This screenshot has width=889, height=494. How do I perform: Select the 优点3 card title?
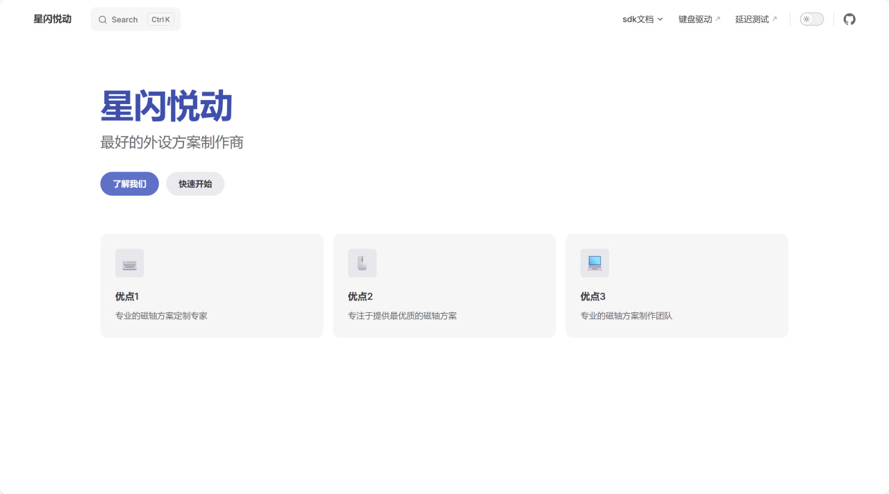click(593, 296)
